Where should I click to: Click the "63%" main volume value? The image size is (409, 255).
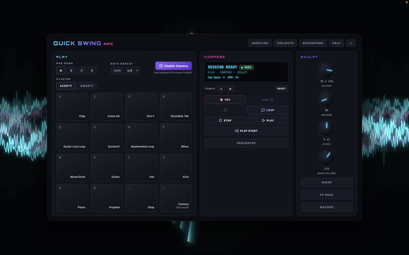click(327, 169)
